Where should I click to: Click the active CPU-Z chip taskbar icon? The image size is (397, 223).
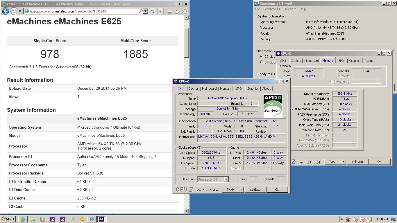102,219
